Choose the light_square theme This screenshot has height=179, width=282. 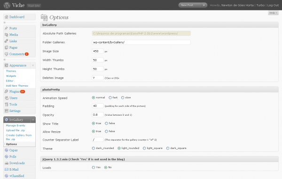(x=144, y=148)
